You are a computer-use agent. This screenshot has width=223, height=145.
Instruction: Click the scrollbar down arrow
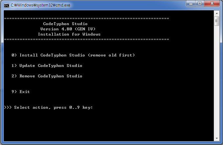pyautogui.click(x=217, y=138)
